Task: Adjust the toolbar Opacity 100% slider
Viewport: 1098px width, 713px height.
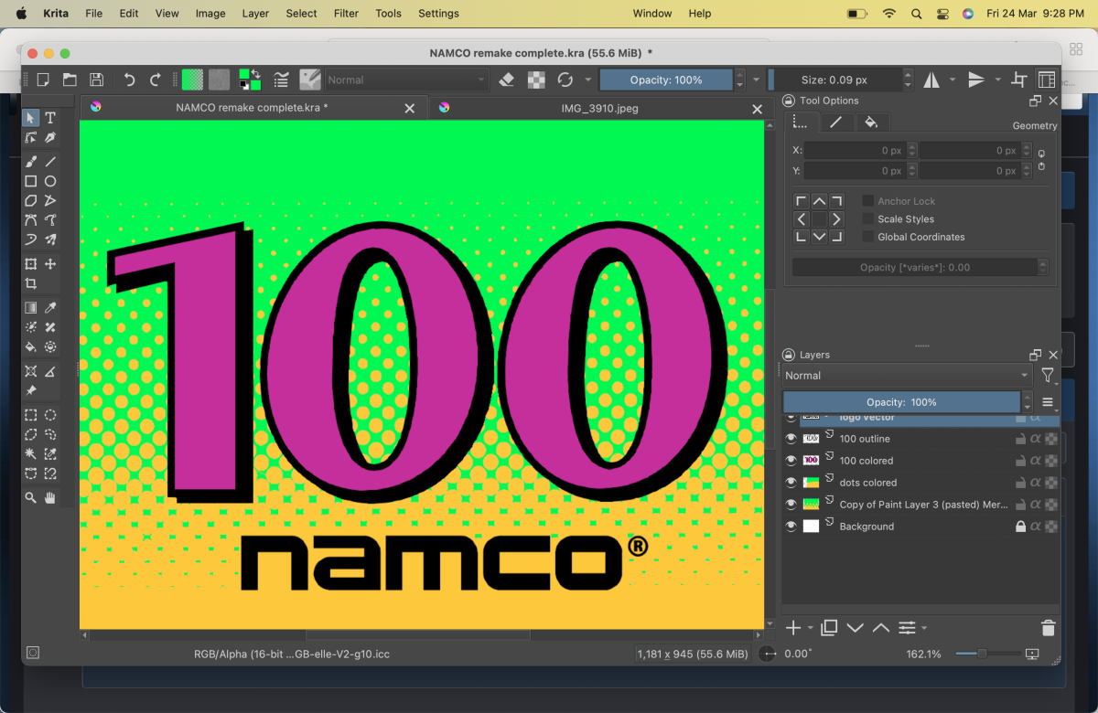Action: tap(666, 80)
